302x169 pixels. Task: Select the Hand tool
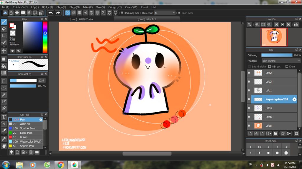click(x=4, y=145)
